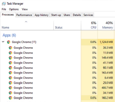This screenshot has height=102, width=115.
Task: Select Google Chrome process using 8.4 MB
Action: 23,78
